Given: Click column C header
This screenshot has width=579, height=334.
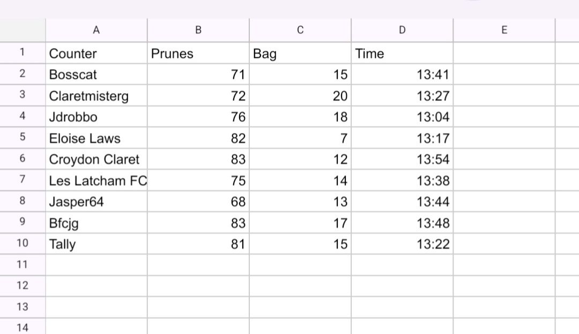Looking at the screenshot, I should [300, 31].
